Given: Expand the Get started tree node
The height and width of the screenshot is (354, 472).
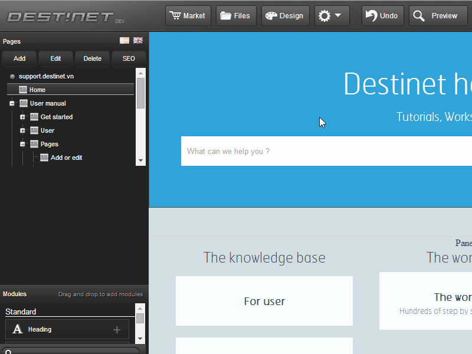Looking at the screenshot, I should (x=22, y=117).
